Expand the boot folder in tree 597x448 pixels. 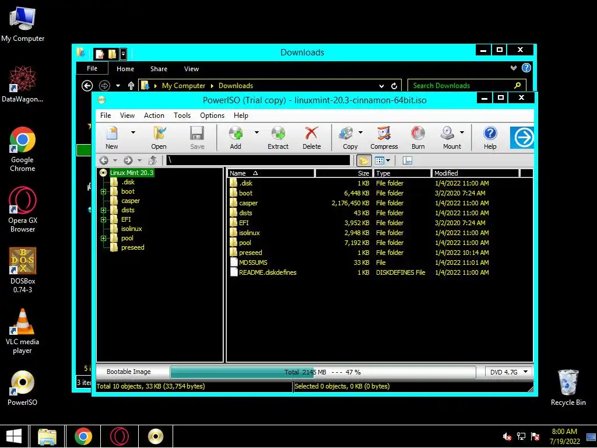(x=103, y=191)
